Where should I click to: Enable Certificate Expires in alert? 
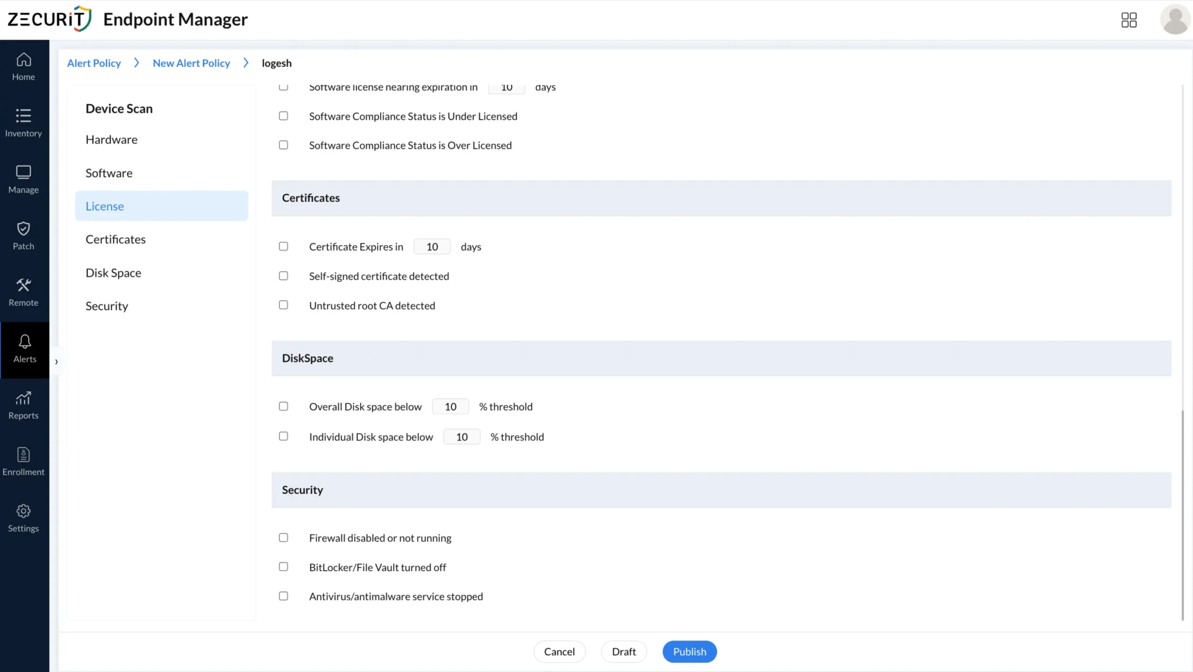[283, 246]
